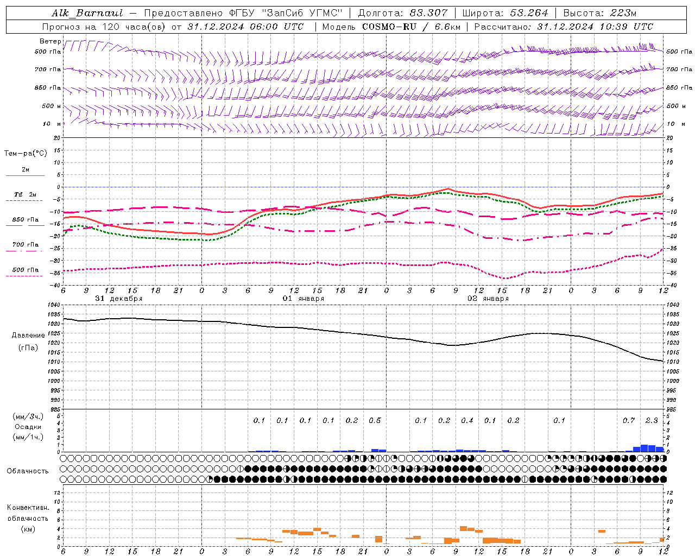Click the Облачность cloud cover label

28,471
